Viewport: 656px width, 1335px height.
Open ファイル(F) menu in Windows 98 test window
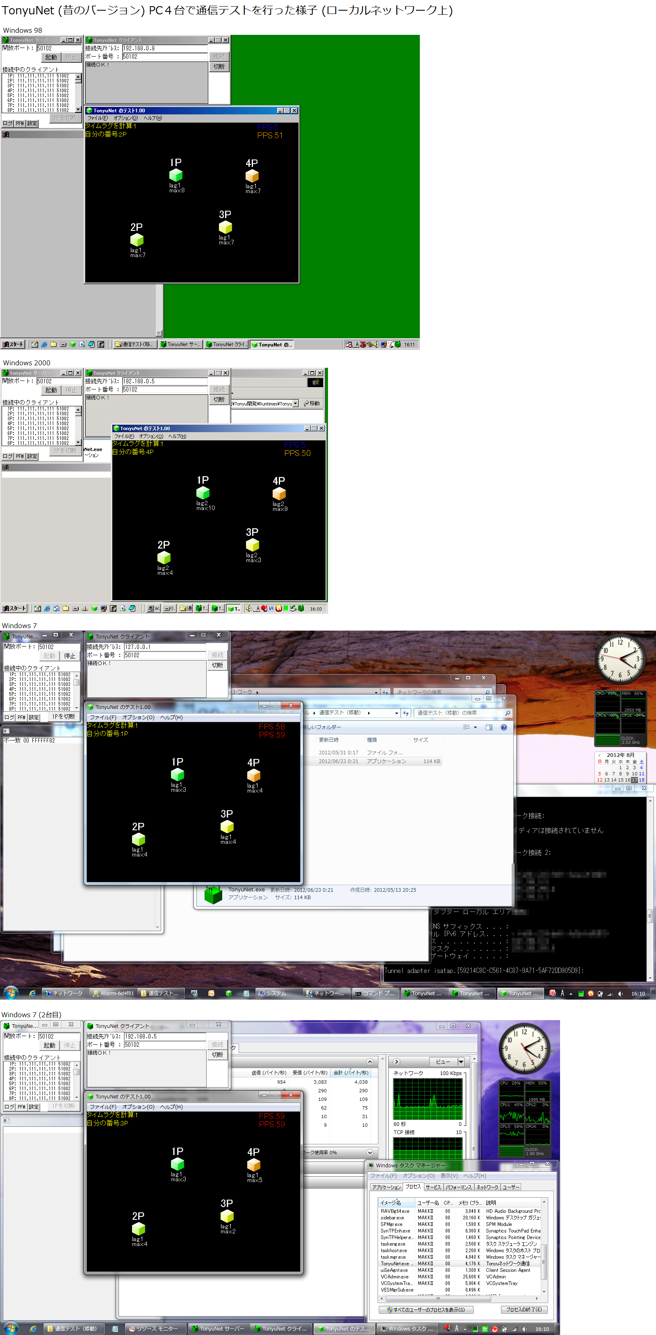click(x=98, y=118)
